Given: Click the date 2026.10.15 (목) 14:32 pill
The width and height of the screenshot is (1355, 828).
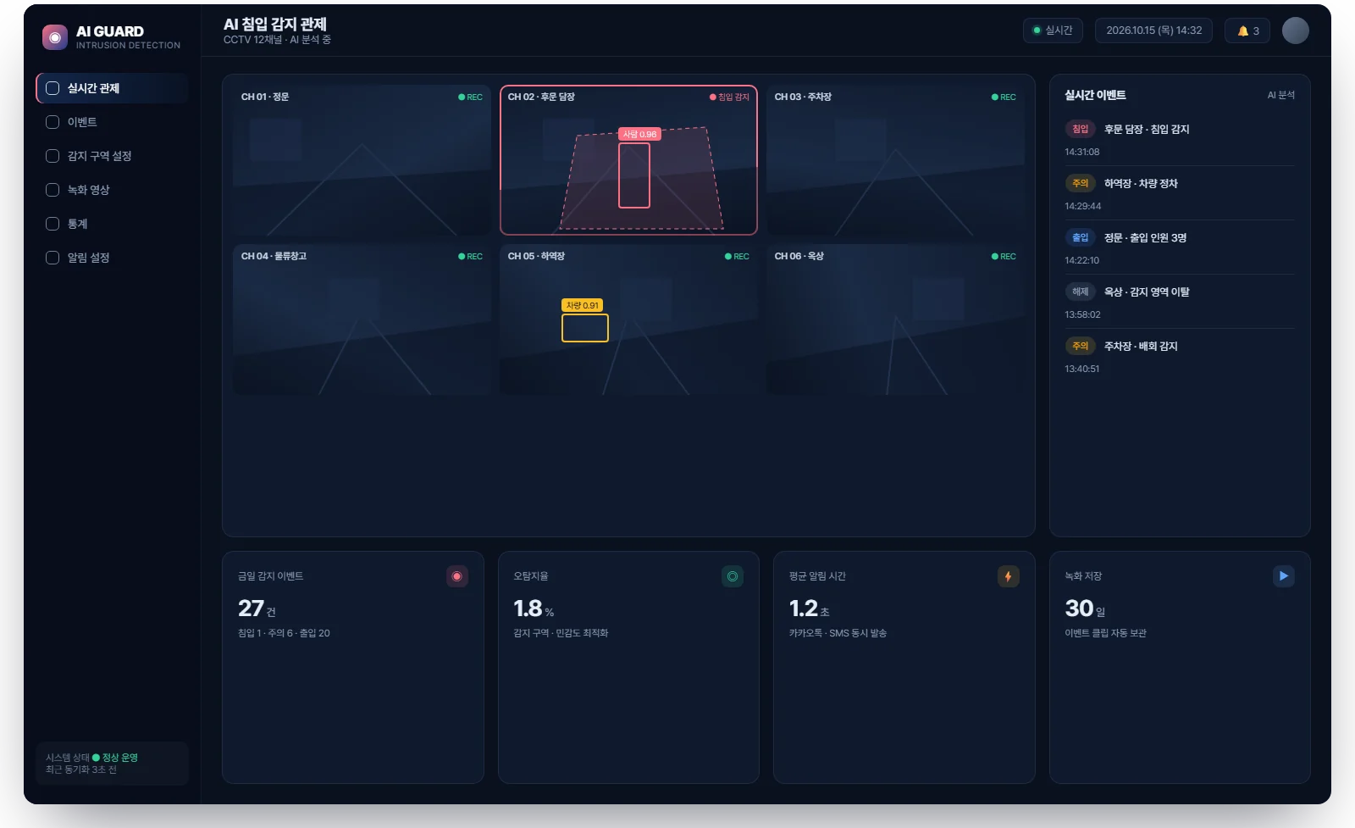Looking at the screenshot, I should point(1153,31).
